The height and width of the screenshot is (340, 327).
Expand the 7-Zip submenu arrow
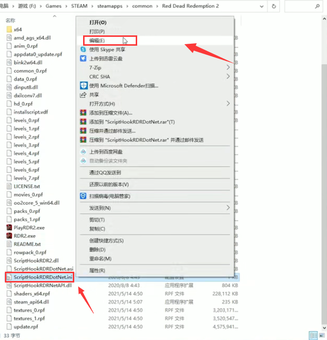tap(228, 67)
